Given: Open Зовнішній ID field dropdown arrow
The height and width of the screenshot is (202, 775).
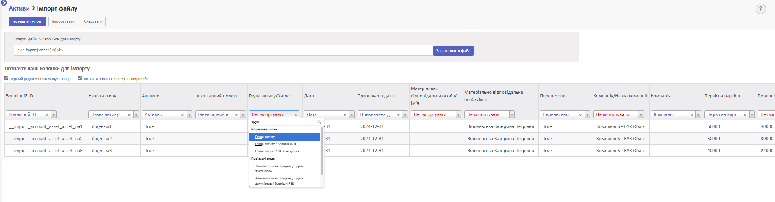Looking at the screenshot, I should tap(54, 115).
